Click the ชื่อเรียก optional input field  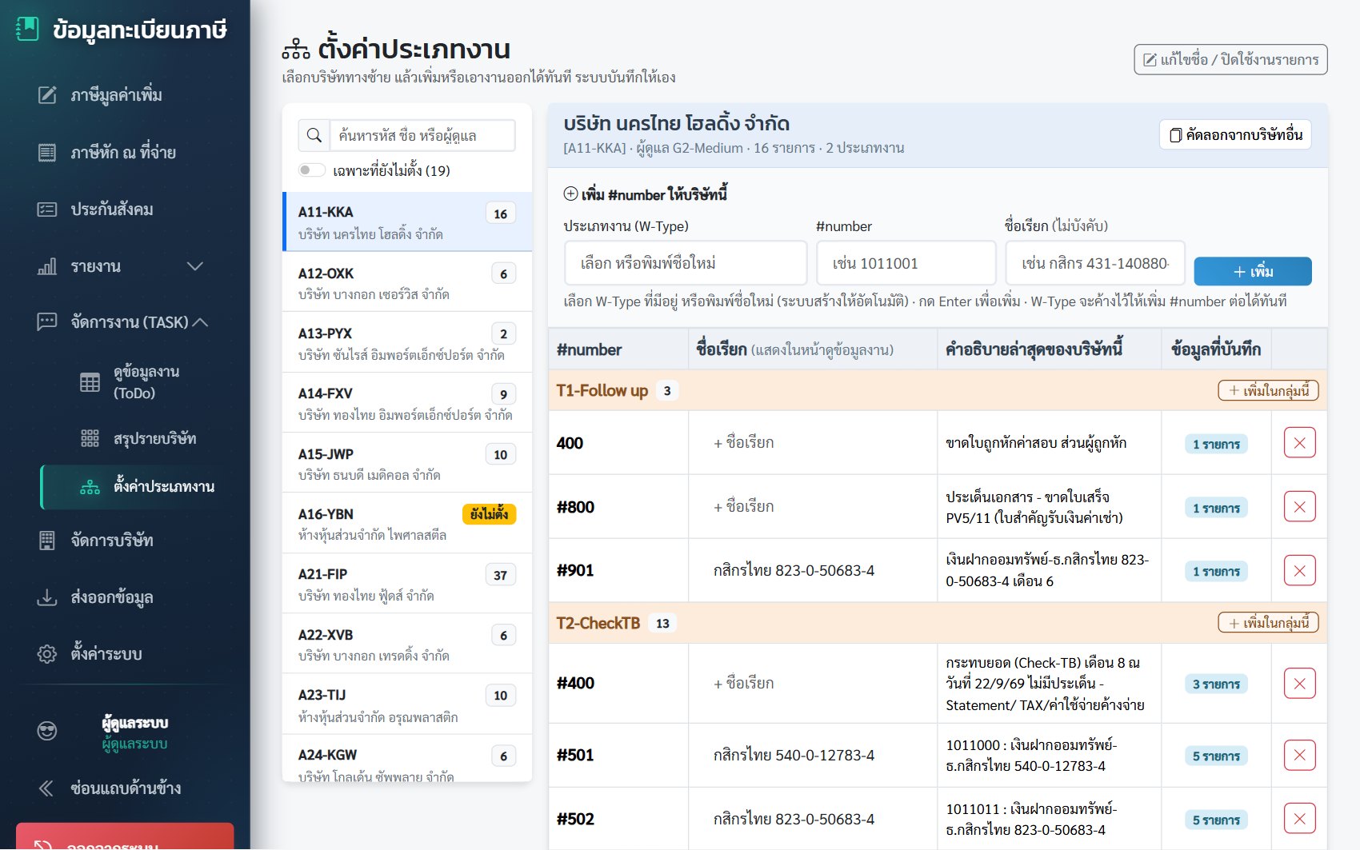point(1094,263)
